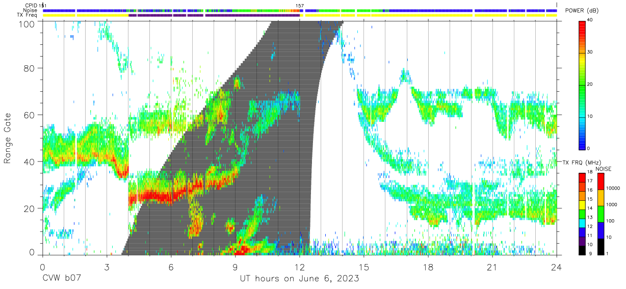This screenshot has width=626, height=289.
Task: Select the 20 tick on power colorbar
Action: 590,85
